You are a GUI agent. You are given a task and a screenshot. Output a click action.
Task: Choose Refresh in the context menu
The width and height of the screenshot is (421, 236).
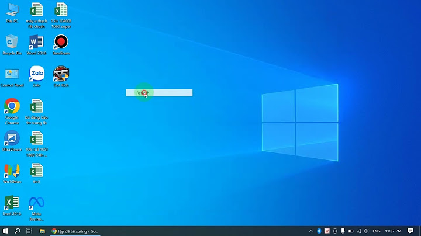(x=159, y=93)
